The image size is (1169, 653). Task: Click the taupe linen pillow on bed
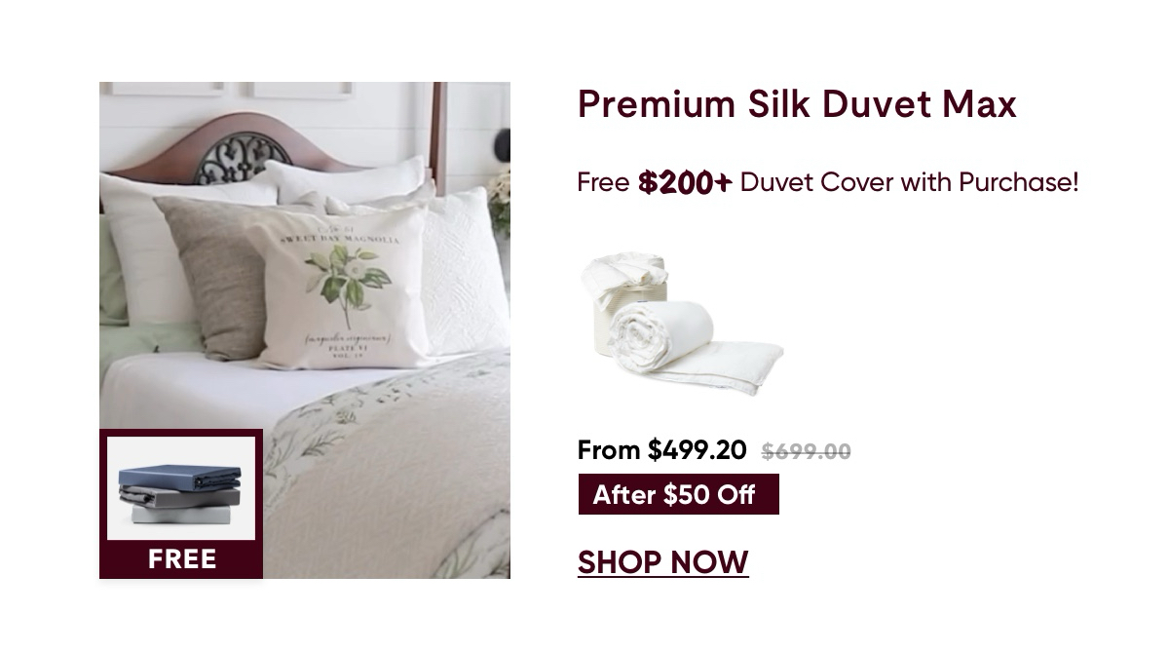(209, 278)
